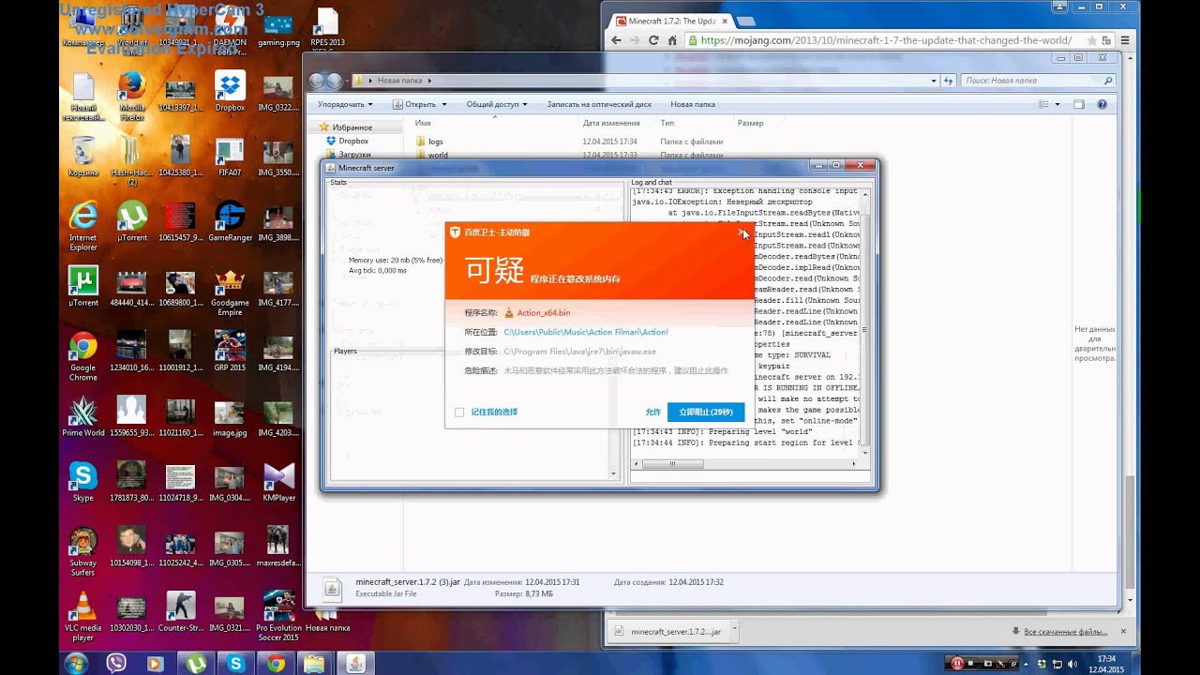This screenshot has width=1200, height=675.
Task: Sort by Дата изменения column header
Action: [611, 123]
